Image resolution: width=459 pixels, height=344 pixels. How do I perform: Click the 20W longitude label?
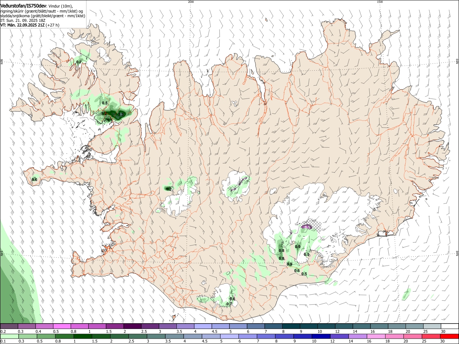click(191, 2)
